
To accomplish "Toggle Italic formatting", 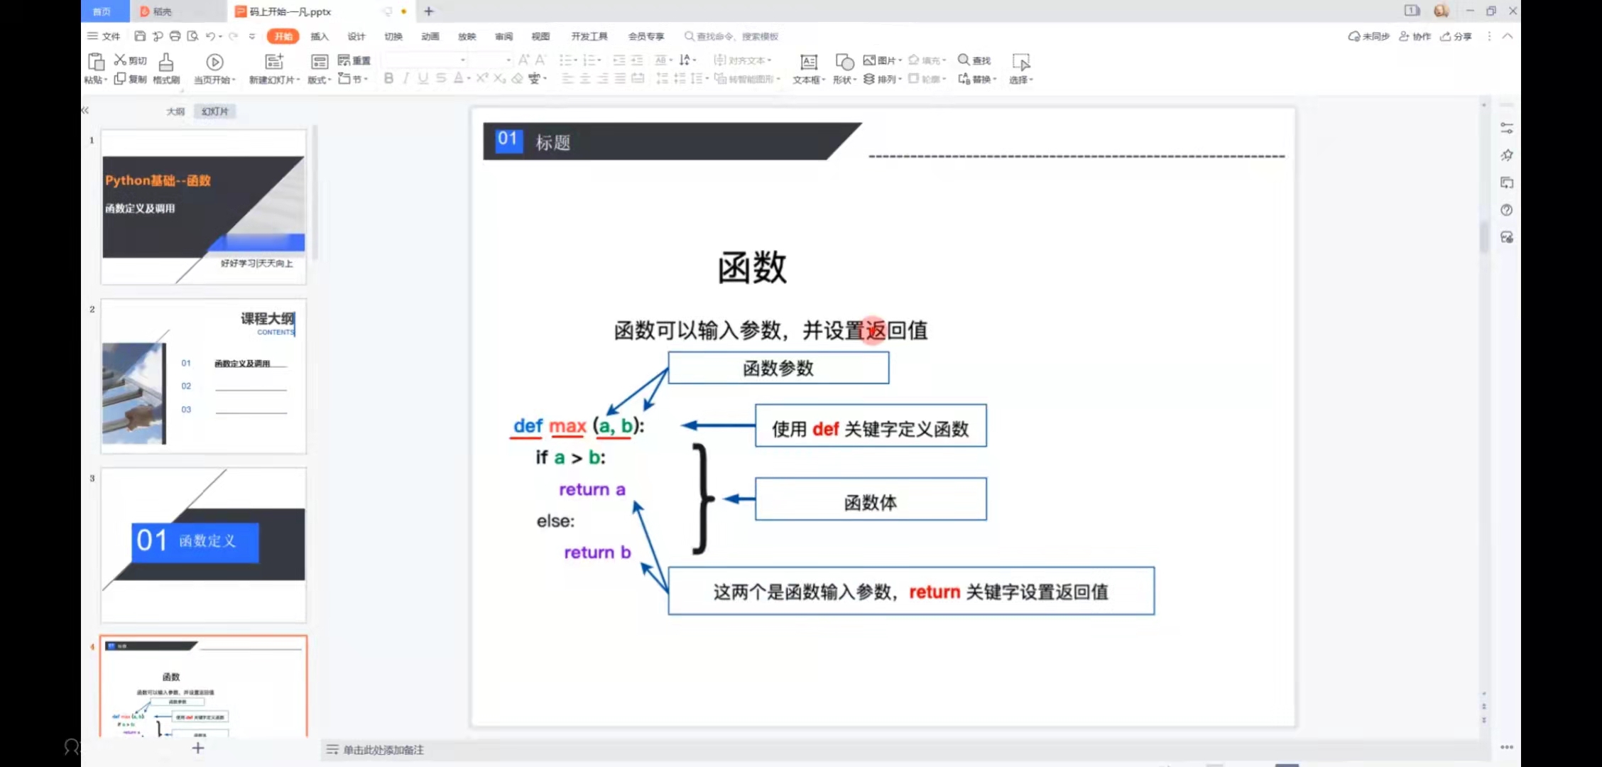I will tap(406, 79).
